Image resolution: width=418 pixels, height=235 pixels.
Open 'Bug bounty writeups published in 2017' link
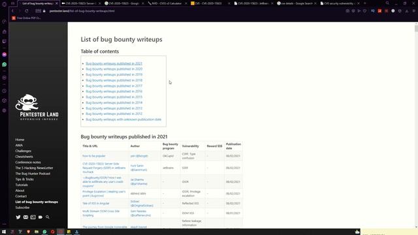(x=114, y=86)
